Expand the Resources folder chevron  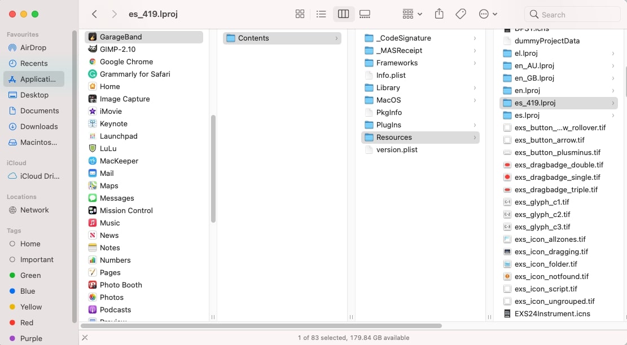tap(475, 138)
